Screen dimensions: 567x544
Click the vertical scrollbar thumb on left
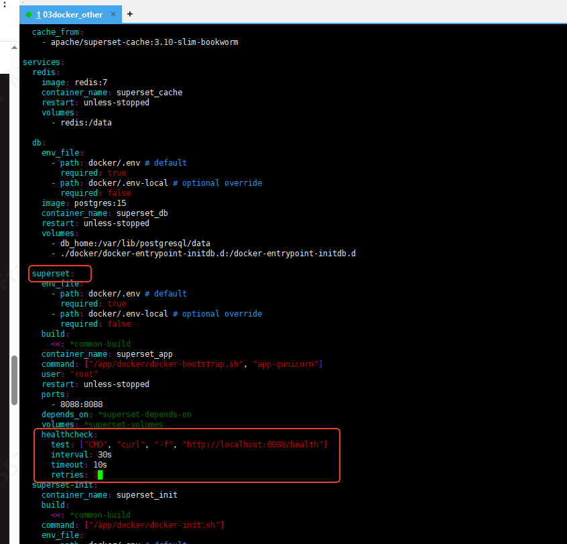pyautogui.click(x=15, y=380)
